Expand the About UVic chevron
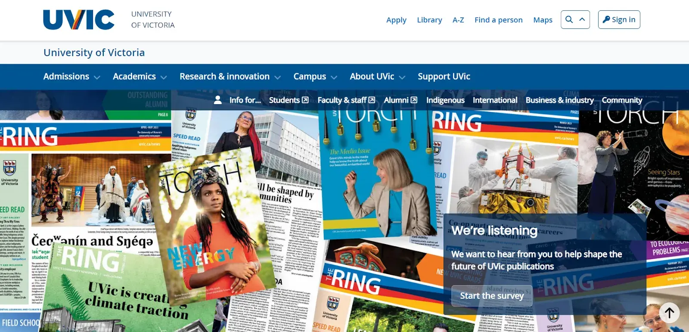 tap(402, 78)
